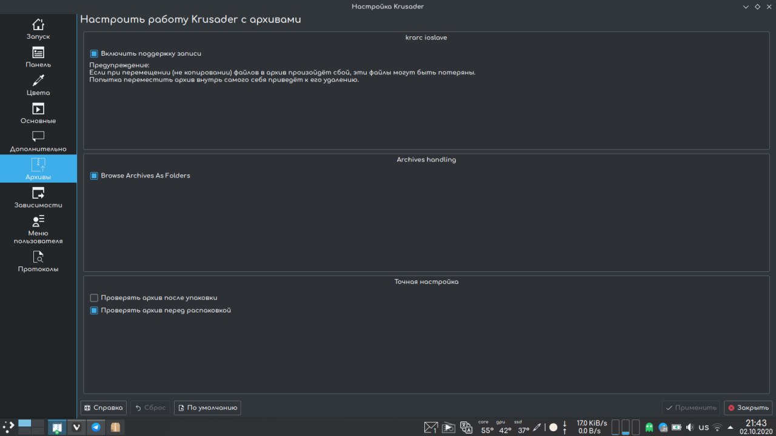Select the Архивы settings page
776x436 pixels.
click(38, 169)
